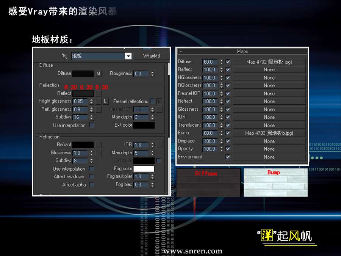This screenshot has height=256, width=341.
Task: Open the www.snren.com link
Action: (x=193, y=251)
